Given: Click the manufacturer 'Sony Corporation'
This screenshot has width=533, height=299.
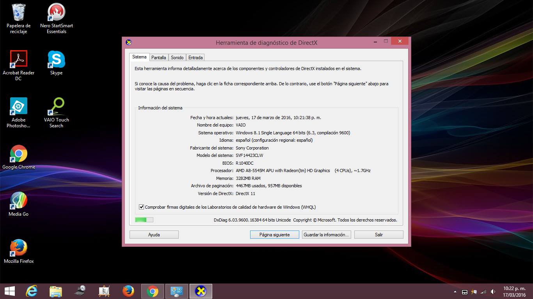Looking at the screenshot, I should pos(252,148).
